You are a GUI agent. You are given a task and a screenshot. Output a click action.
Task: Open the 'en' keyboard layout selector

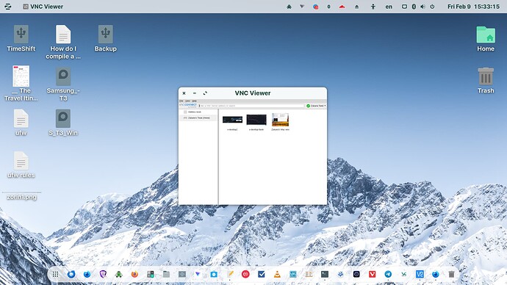tap(389, 7)
